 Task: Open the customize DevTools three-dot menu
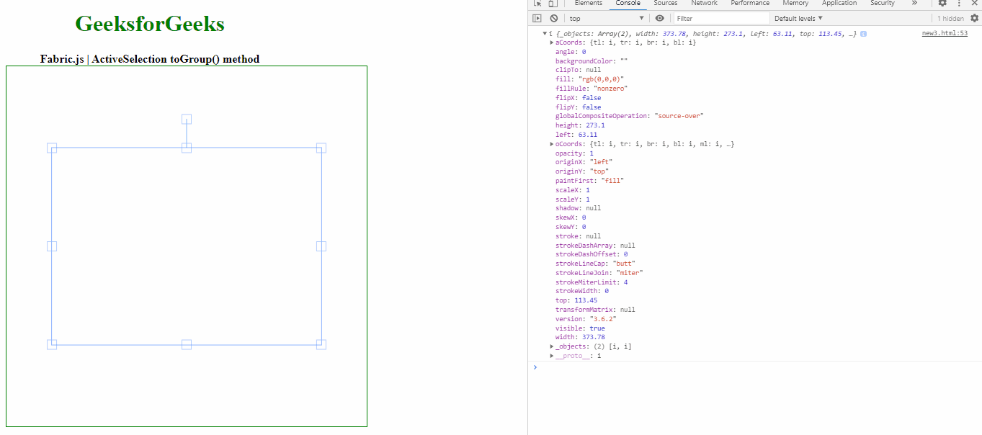point(958,4)
